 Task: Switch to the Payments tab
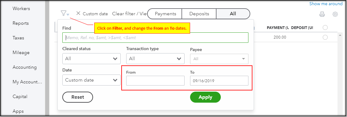click(x=165, y=14)
